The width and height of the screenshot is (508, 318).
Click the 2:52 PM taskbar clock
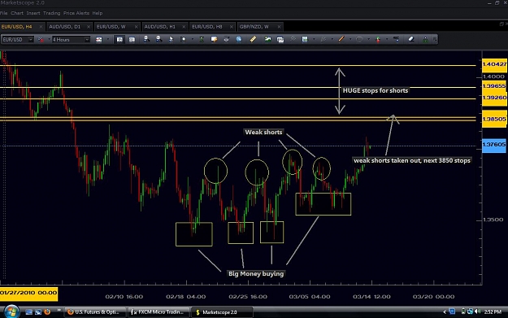[x=493, y=311]
